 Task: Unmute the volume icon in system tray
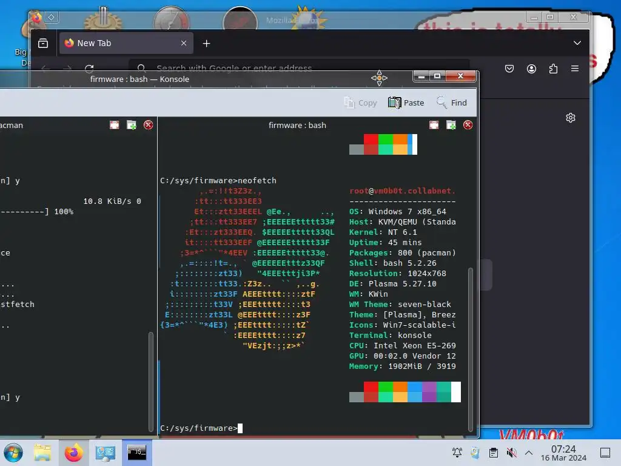[511, 452]
